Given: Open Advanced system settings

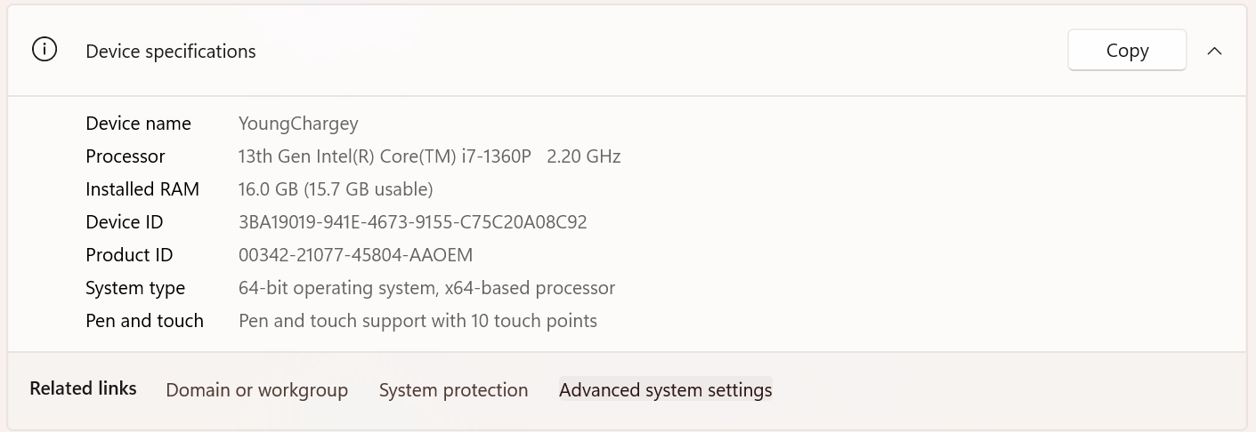Looking at the screenshot, I should coord(665,390).
